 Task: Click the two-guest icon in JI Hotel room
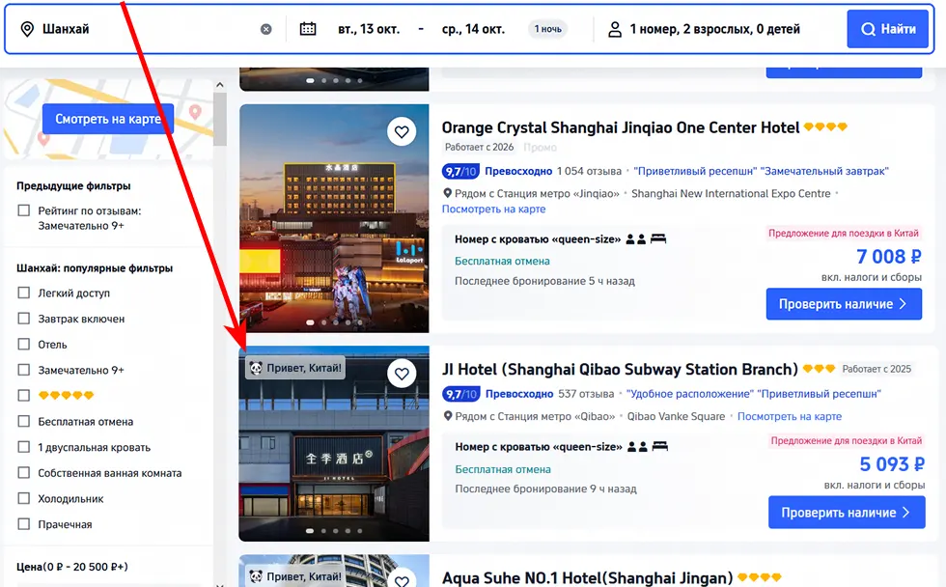638,447
